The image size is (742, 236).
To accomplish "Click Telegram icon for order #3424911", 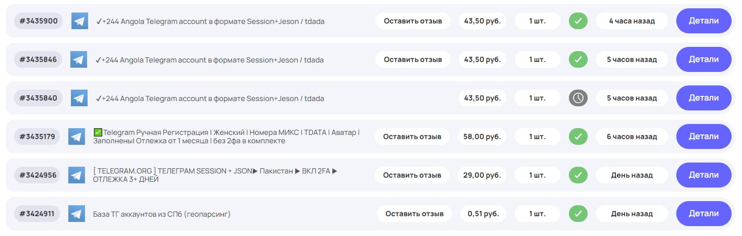I will 77,214.
